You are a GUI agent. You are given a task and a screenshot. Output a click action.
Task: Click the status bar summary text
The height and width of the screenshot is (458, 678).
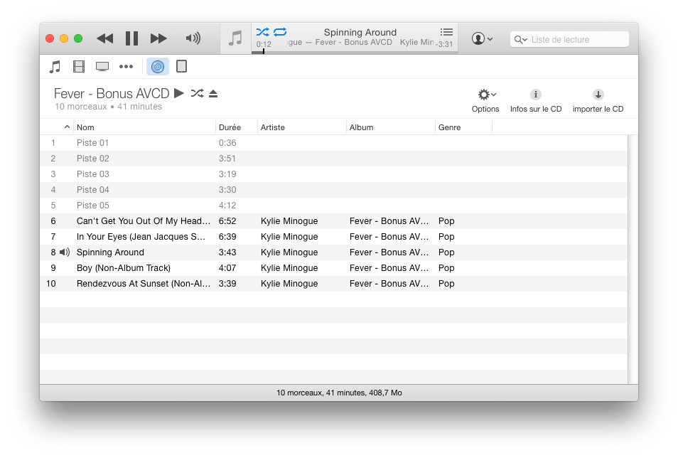339,393
